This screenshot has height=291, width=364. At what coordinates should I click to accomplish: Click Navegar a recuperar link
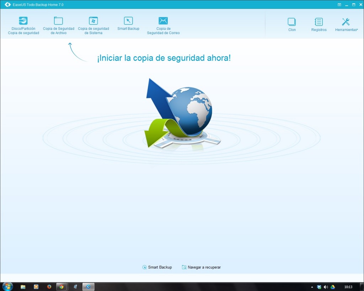point(201,267)
